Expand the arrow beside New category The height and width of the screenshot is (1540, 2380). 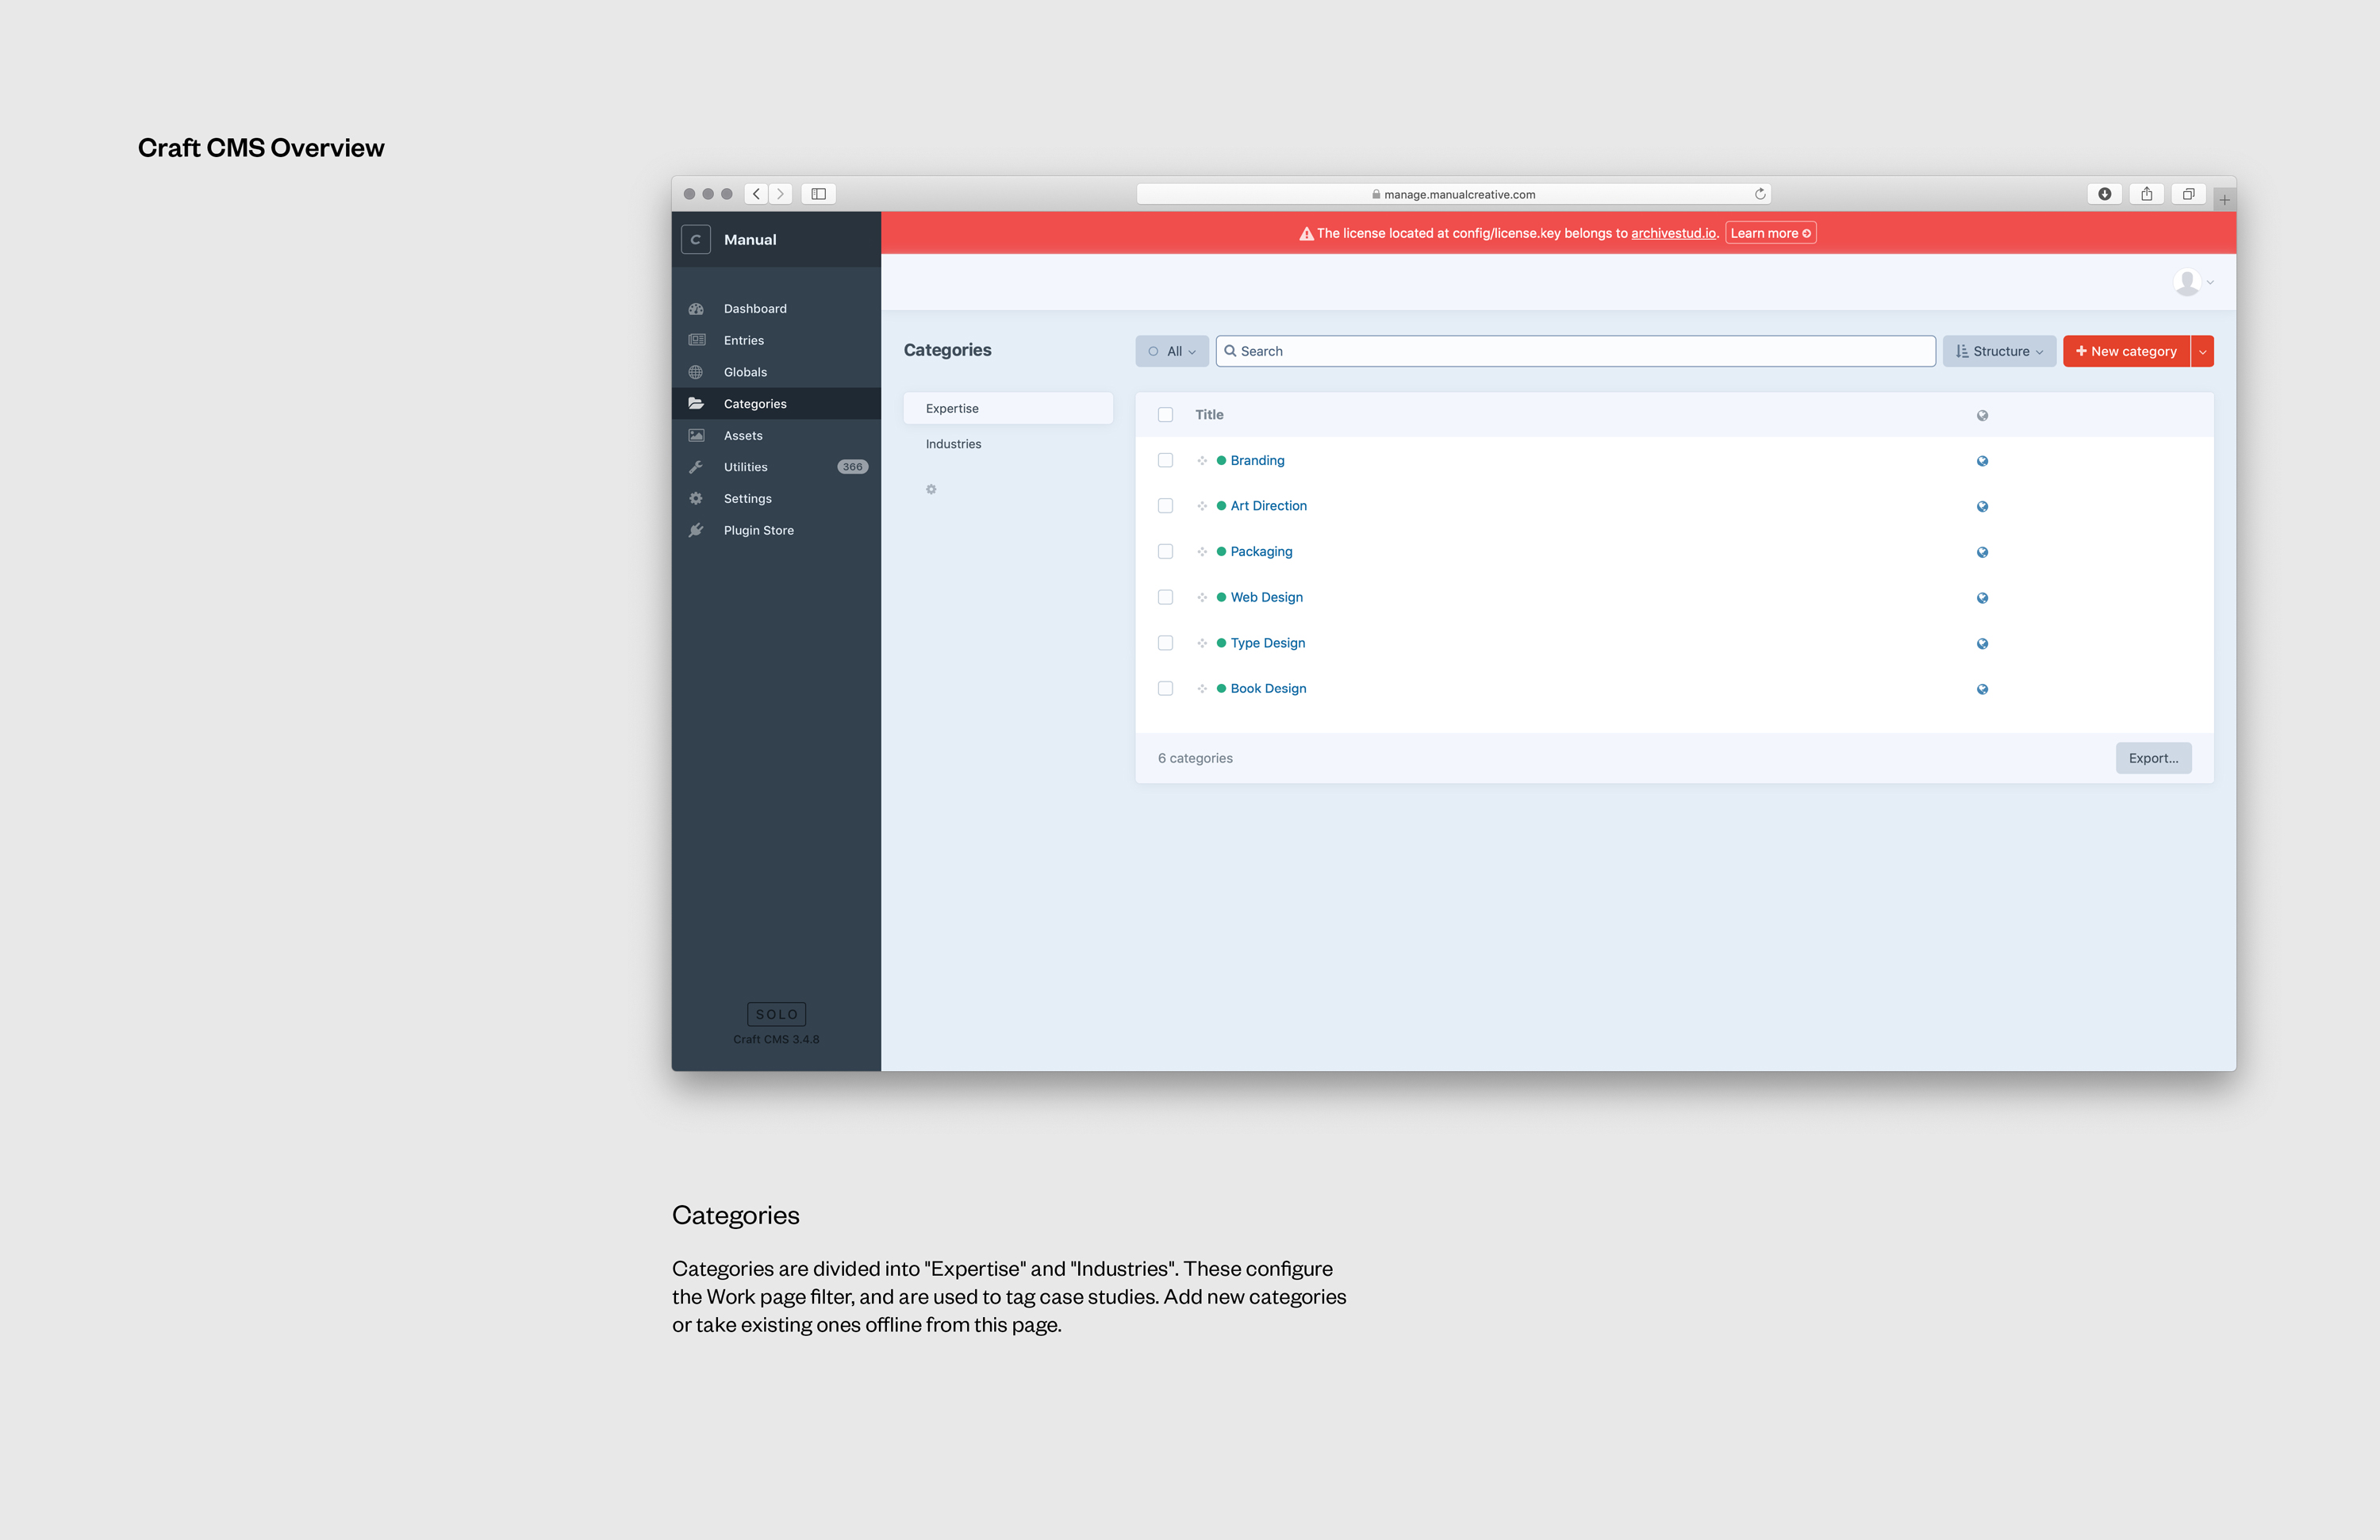2202,352
